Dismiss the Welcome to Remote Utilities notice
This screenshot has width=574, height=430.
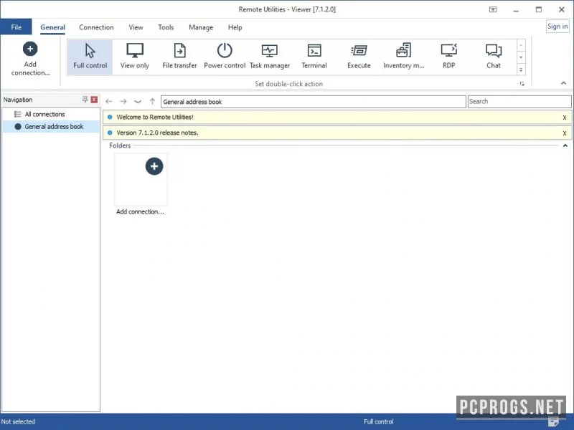click(x=565, y=118)
